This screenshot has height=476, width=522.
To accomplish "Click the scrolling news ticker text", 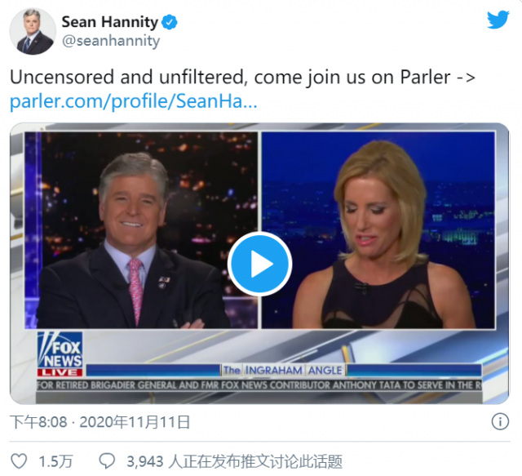I will click(259, 385).
